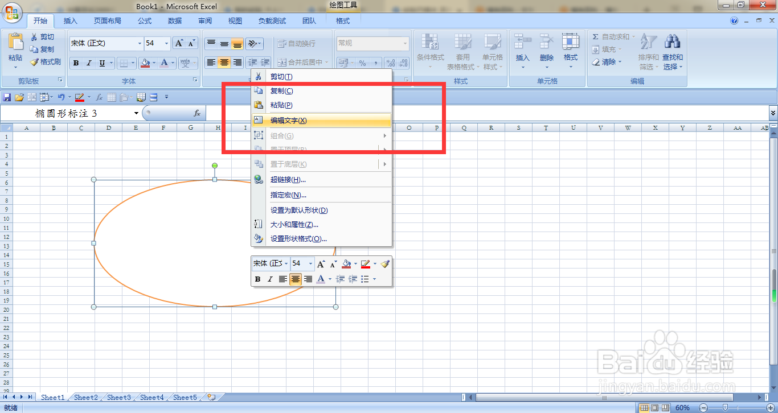Switch to the Format (格式) drawing tools tab

pyautogui.click(x=343, y=21)
